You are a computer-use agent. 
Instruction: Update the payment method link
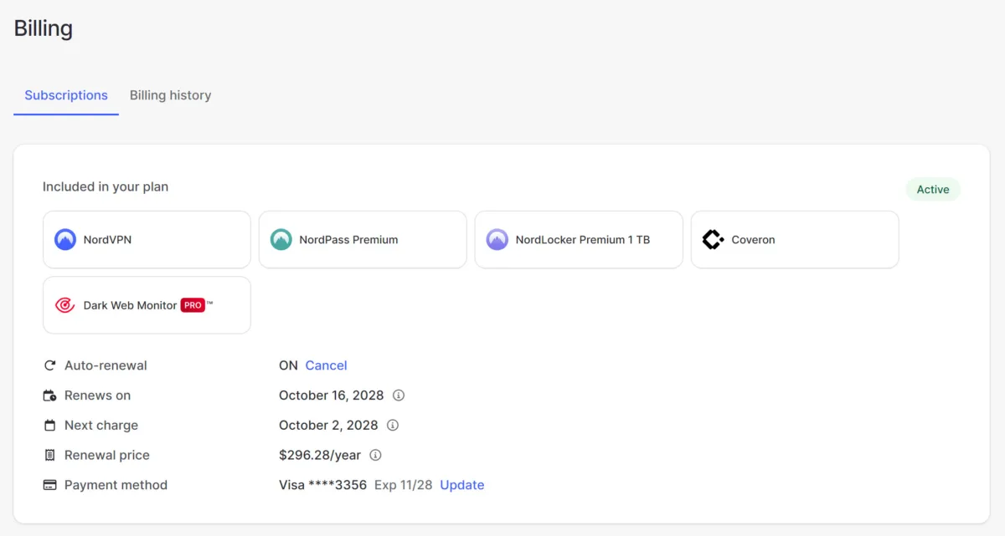[462, 485]
